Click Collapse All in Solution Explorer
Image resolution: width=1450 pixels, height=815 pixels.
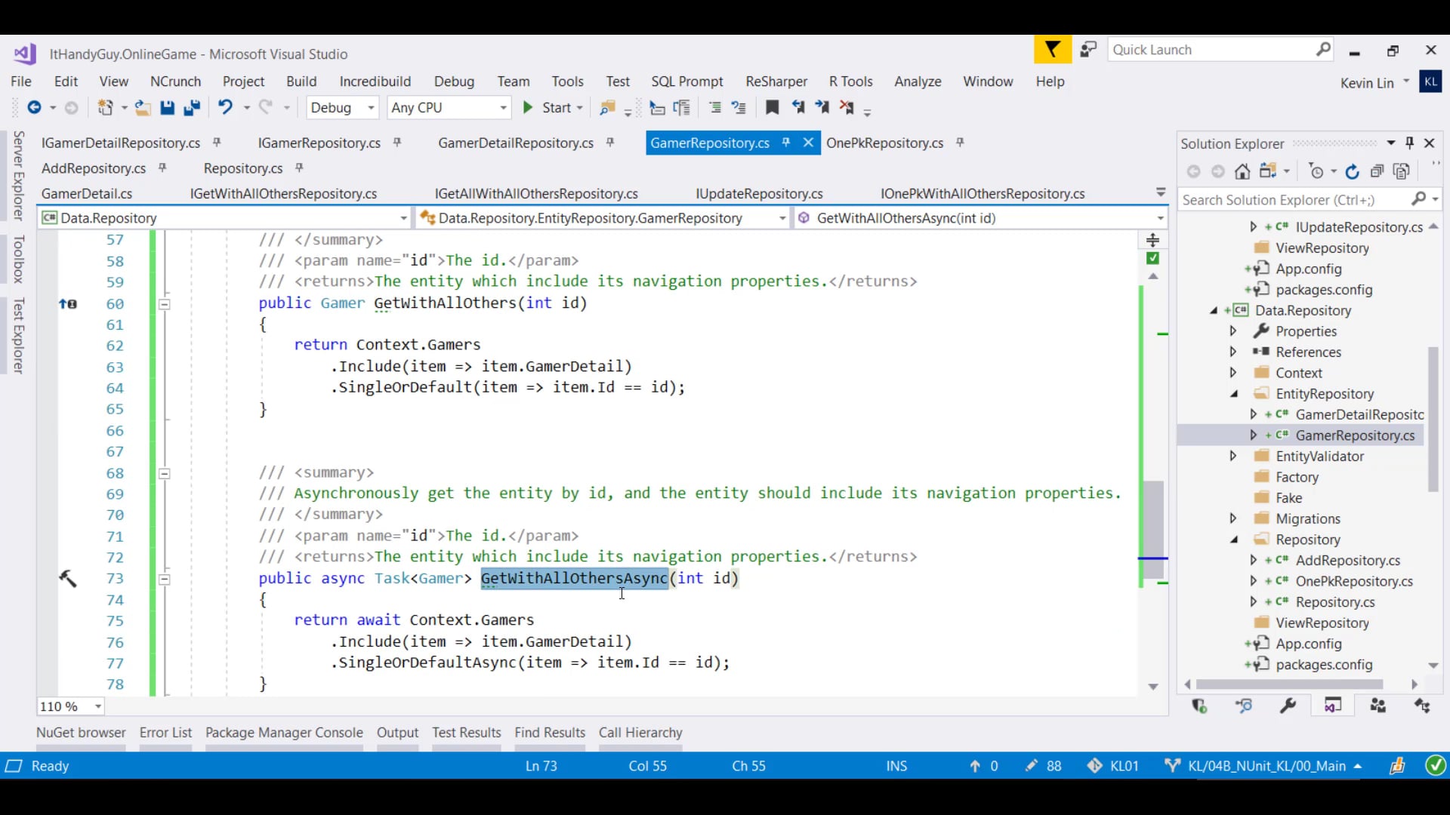pyautogui.click(x=1377, y=171)
